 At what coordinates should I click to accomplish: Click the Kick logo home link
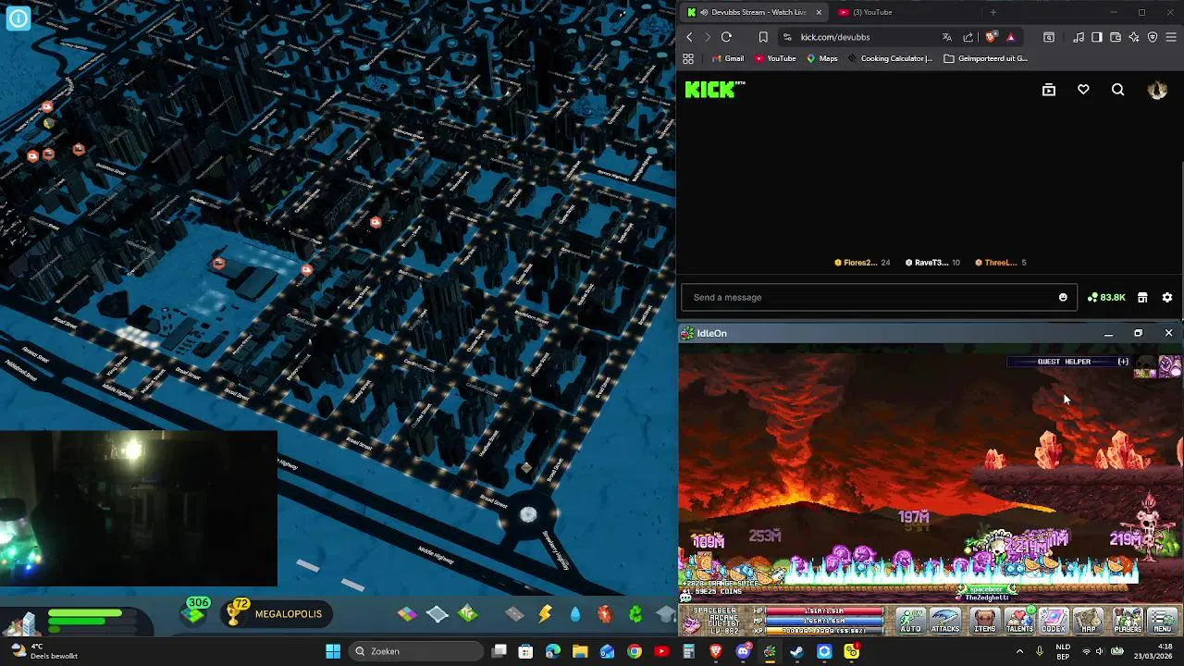[x=714, y=89]
